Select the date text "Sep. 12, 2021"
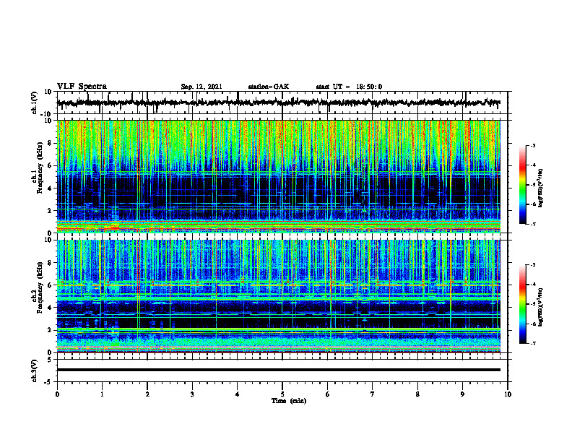Viewport: 572px width, 442px height. pos(201,87)
